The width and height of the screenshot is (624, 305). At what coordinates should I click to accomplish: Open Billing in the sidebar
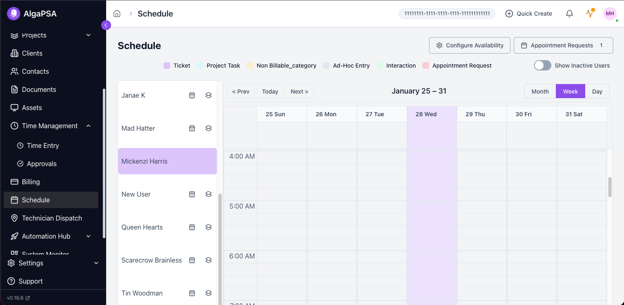click(x=51, y=182)
